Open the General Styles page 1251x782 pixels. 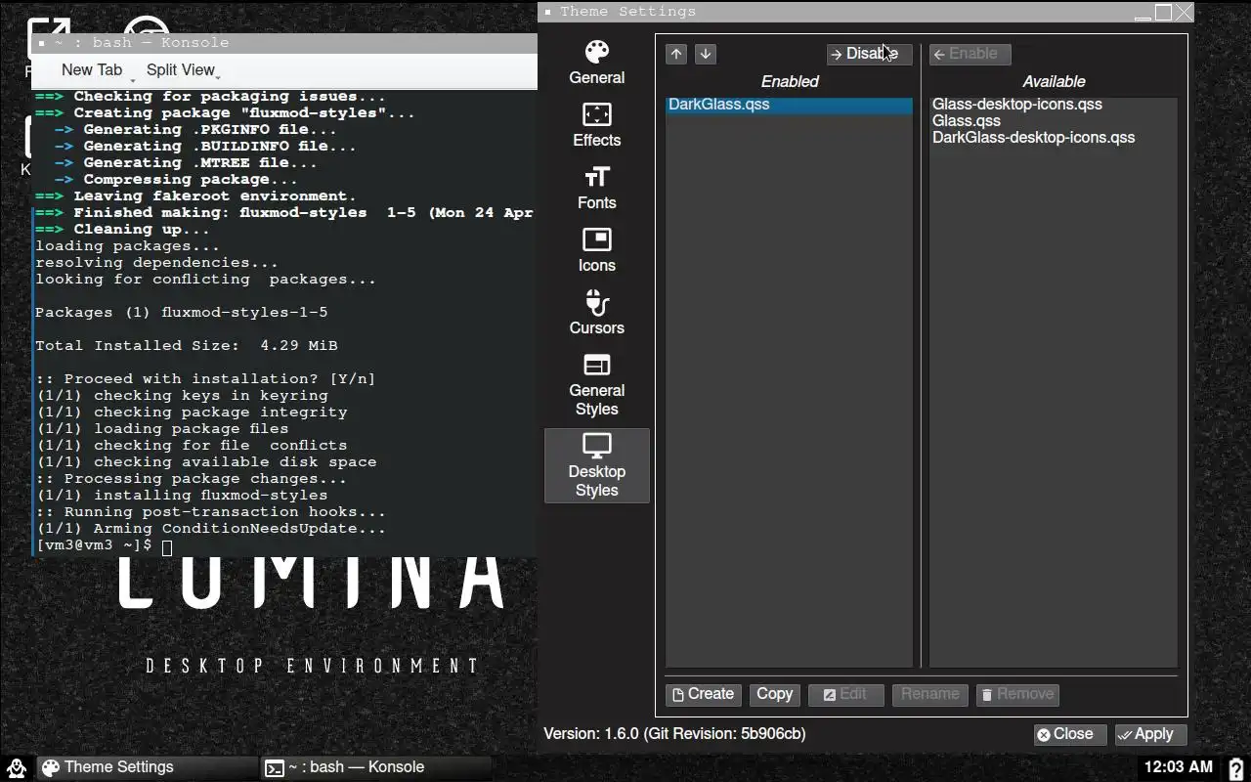point(596,385)
